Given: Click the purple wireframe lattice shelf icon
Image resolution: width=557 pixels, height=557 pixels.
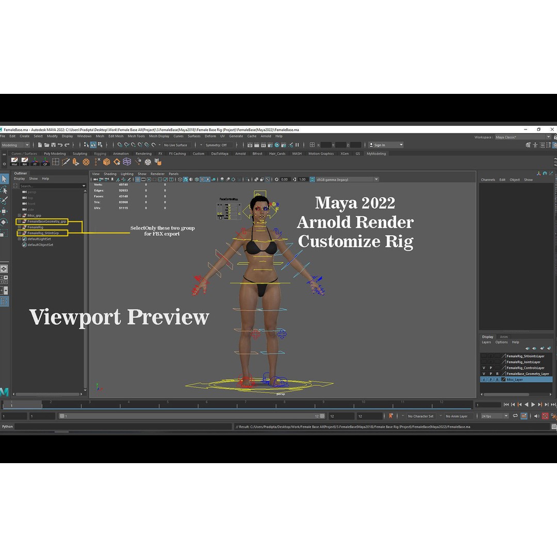Looking at the screenshot, I should tap(127, 162).
